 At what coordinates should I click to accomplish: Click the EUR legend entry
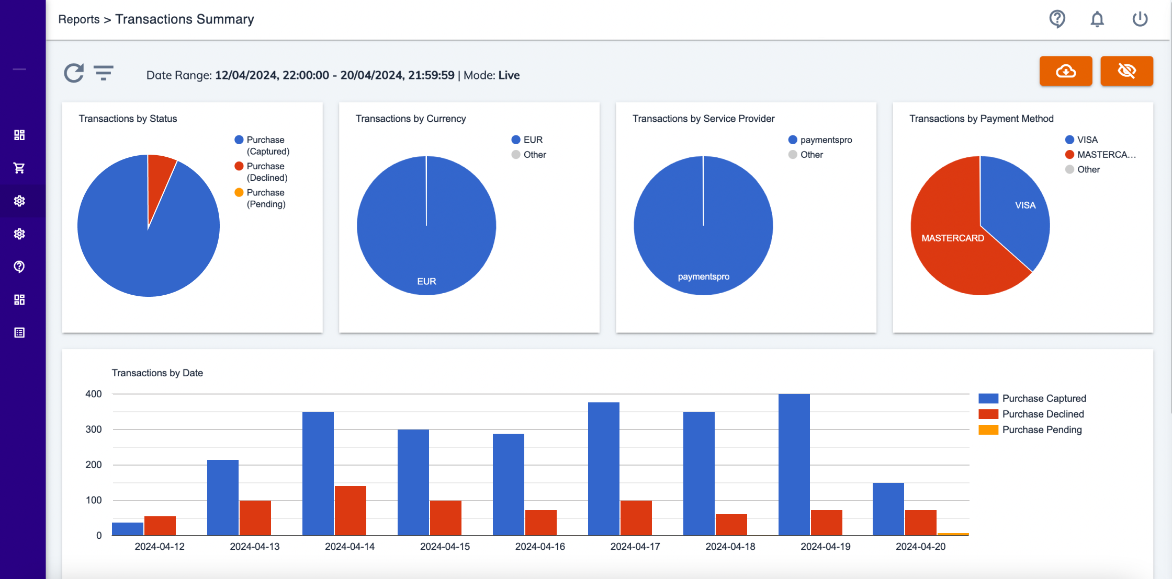point(527,140)
